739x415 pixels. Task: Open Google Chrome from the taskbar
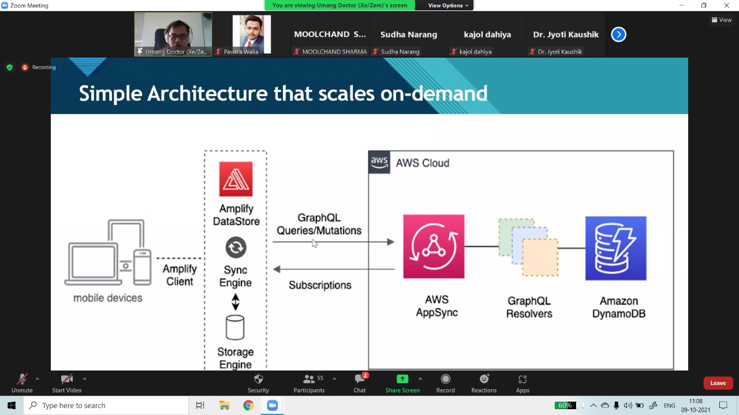(x=248, y=405)
